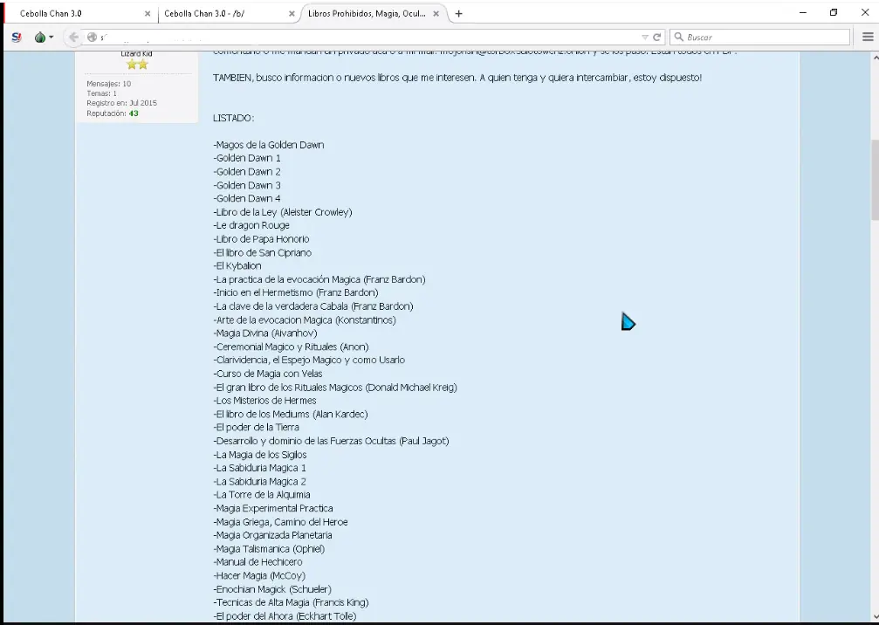This screenshot has height=625, width=879.
Task: Restore down the browser window
Action: (x=834, y=13)
